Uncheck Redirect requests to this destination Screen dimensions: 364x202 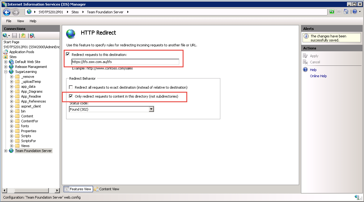(68, 54)
